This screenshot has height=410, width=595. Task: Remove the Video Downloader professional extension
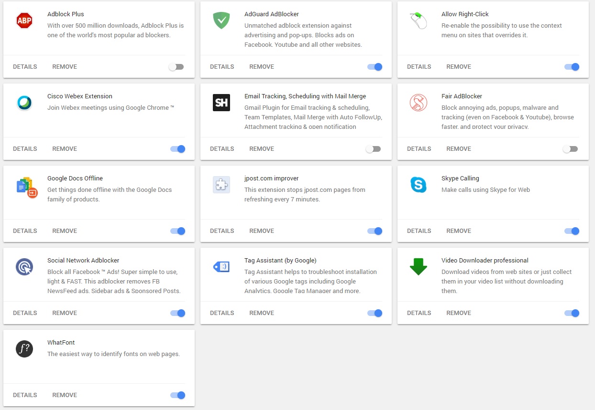(x=459, y=313)
